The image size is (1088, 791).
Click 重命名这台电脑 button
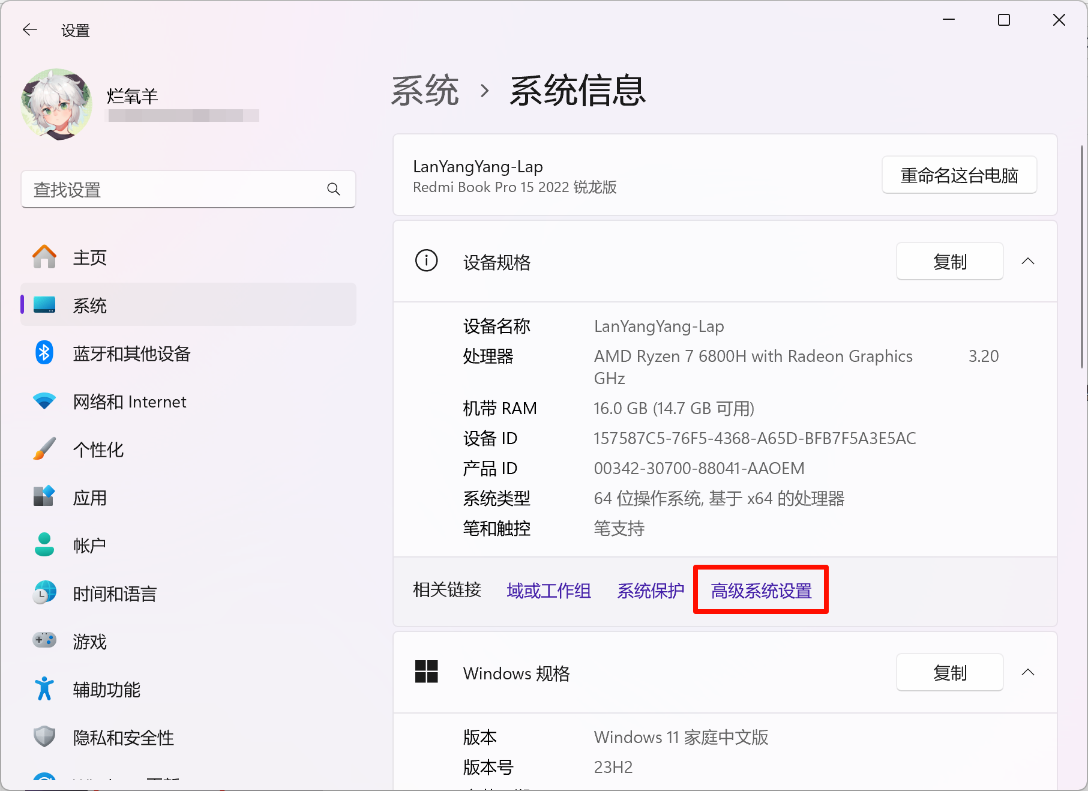point(959,175)
